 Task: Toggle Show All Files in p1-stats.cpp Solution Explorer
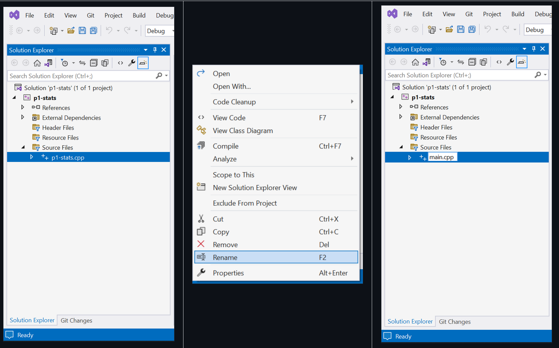[105, 63]
